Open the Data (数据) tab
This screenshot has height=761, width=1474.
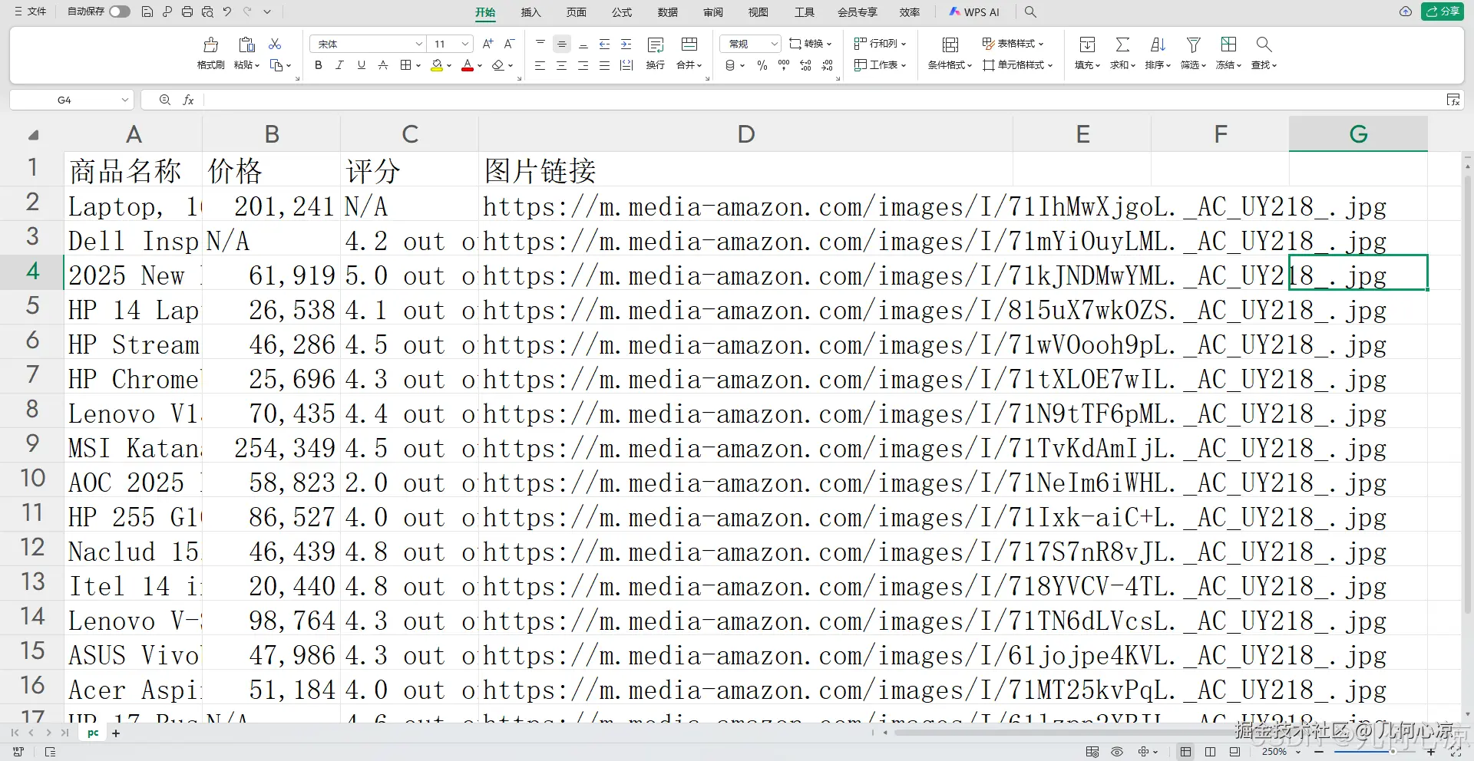[x=667, y=12]
